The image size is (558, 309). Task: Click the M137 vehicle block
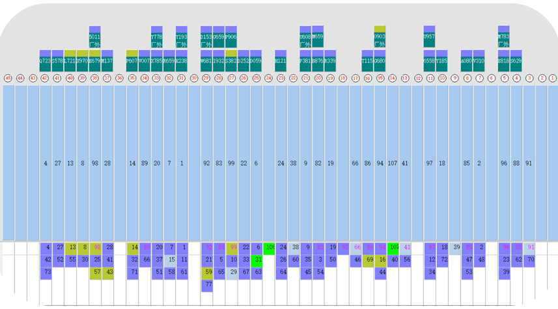coord(107,60)
